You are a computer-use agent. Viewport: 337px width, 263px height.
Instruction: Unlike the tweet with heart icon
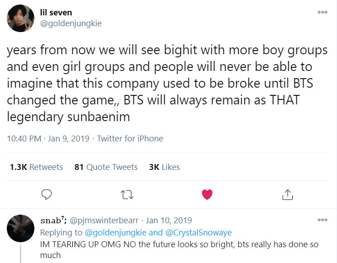click(x=207, y=194)
